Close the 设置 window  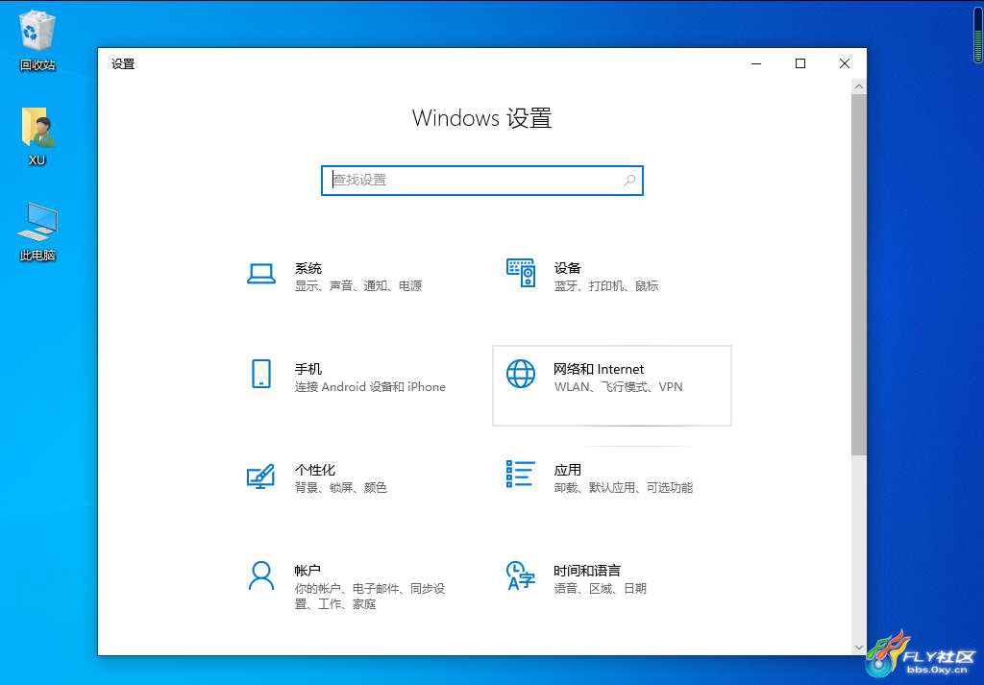[845, 63]
